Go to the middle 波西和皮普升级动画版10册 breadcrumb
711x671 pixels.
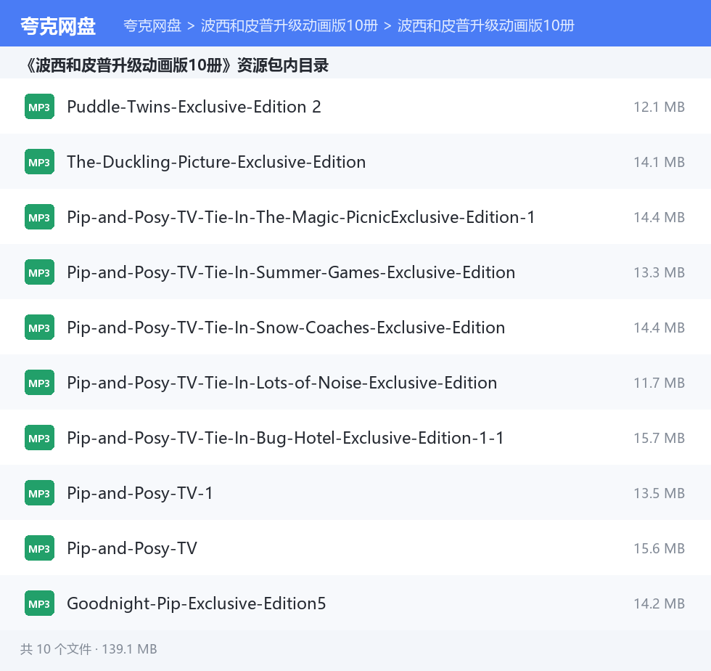(x=289, y=25)
